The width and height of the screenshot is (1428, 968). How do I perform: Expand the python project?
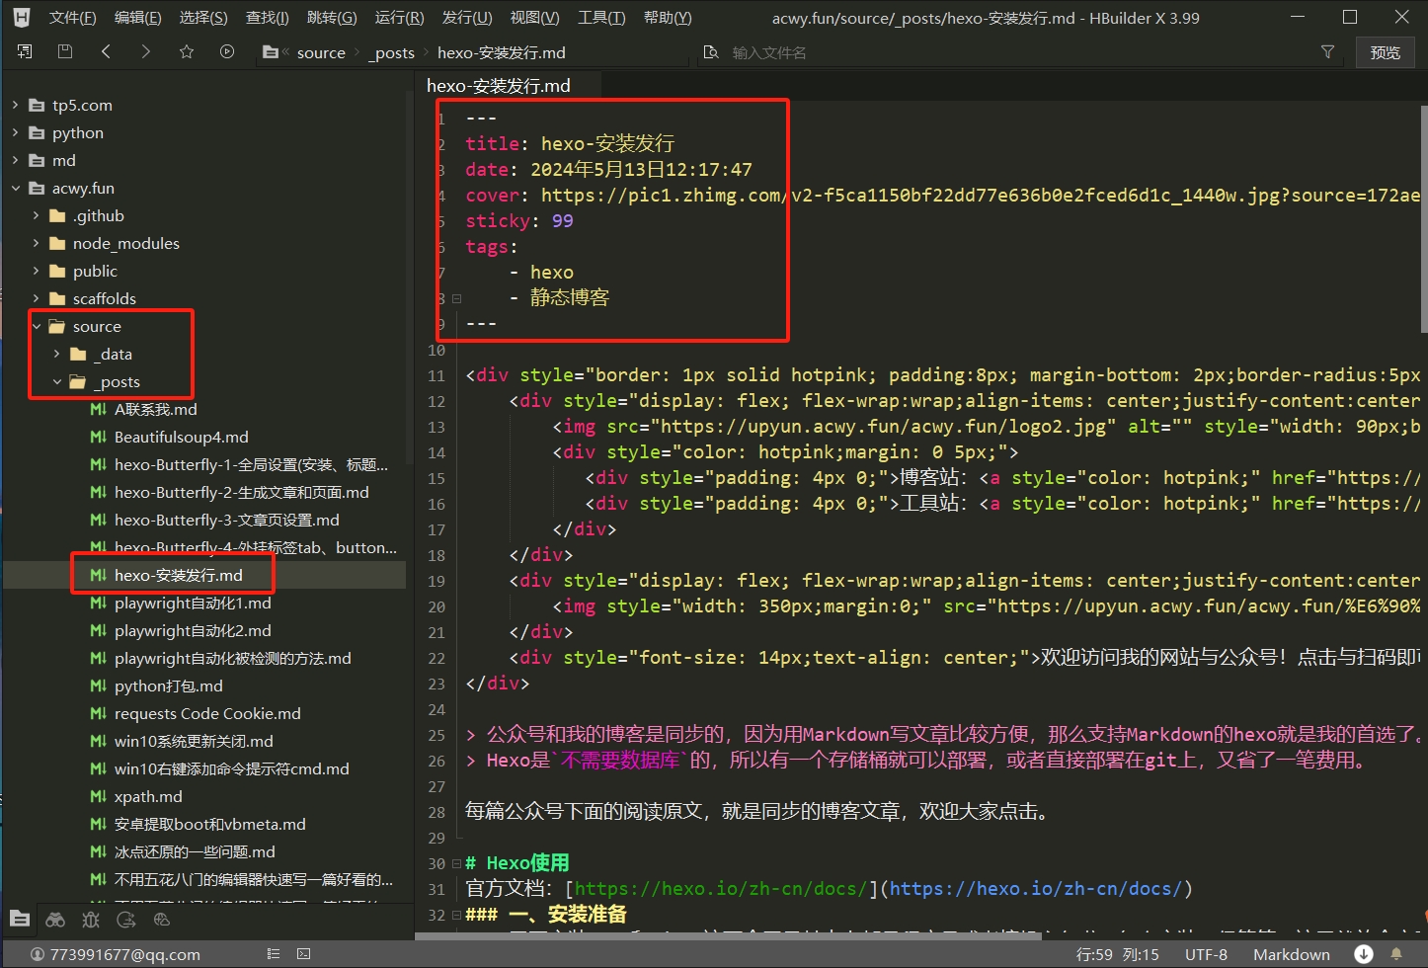[x=15, y=132]
